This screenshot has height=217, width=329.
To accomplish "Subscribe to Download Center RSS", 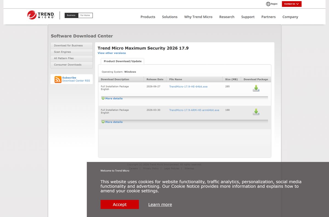I will tap(76, 79).
